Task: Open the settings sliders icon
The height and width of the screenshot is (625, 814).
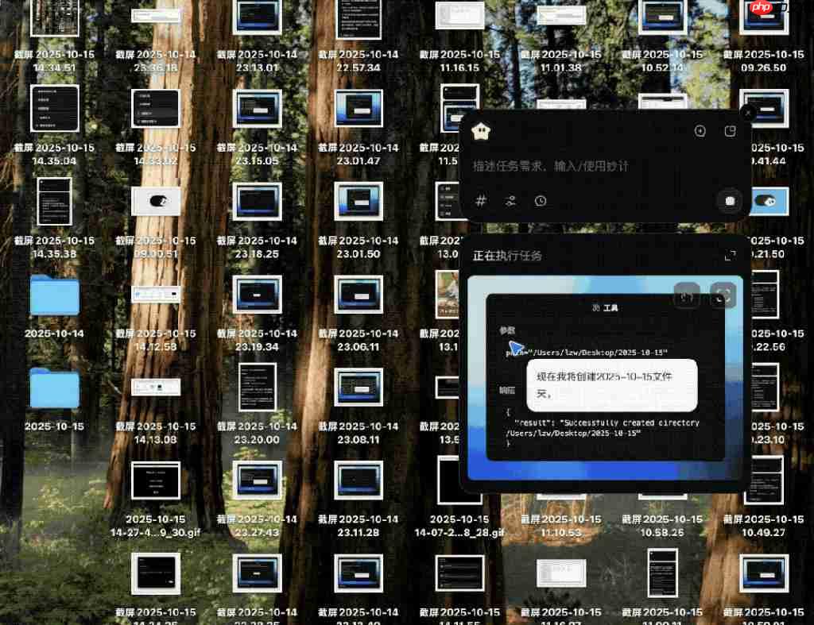Action: click(511, 201)
